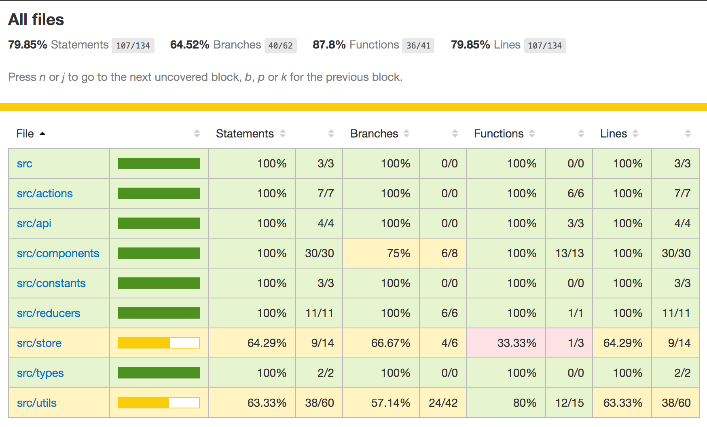Click the yellow src/store coverage progress bar
This screenshot has width=707, height=427.
pos(159,343)
